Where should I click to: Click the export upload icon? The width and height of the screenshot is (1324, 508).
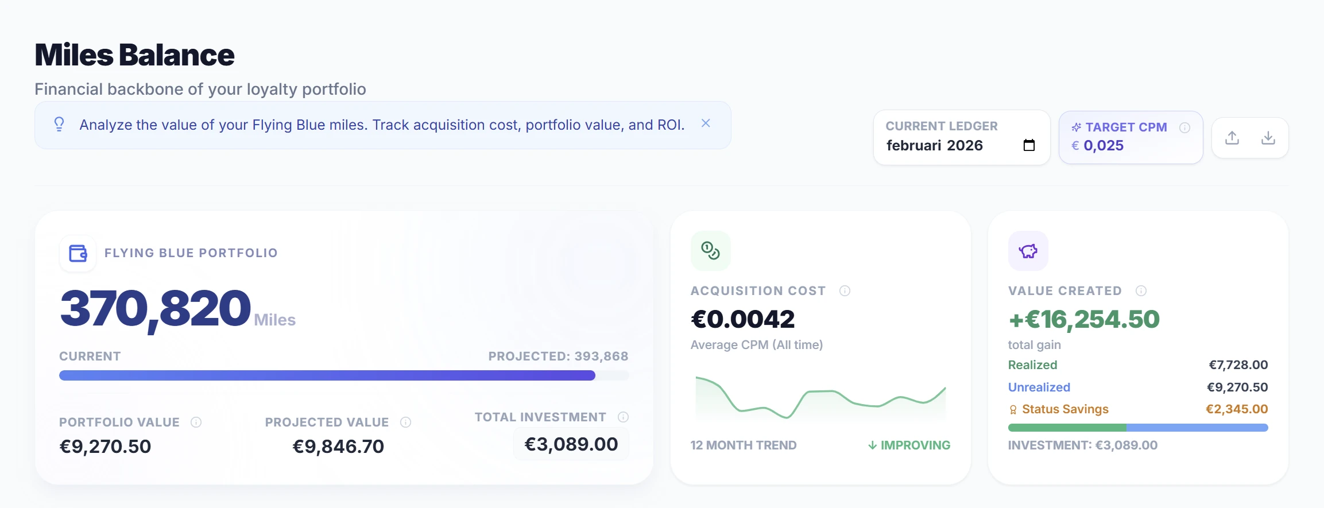click(1231, 137)
